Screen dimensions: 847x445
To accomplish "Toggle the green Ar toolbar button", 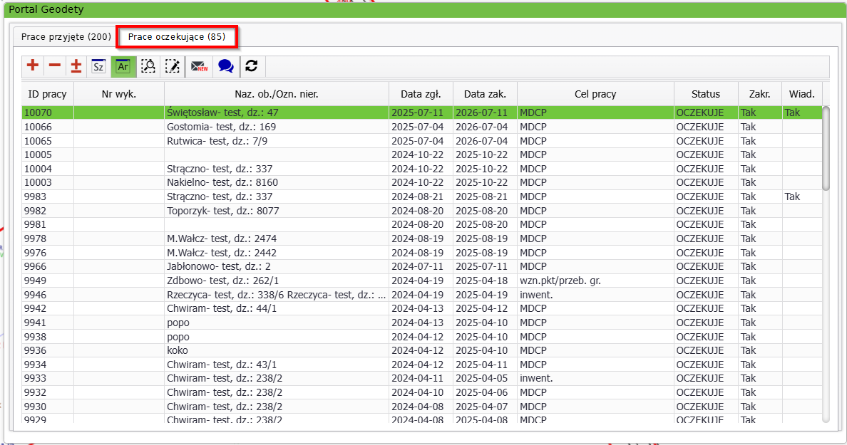I will coord(123,66).
